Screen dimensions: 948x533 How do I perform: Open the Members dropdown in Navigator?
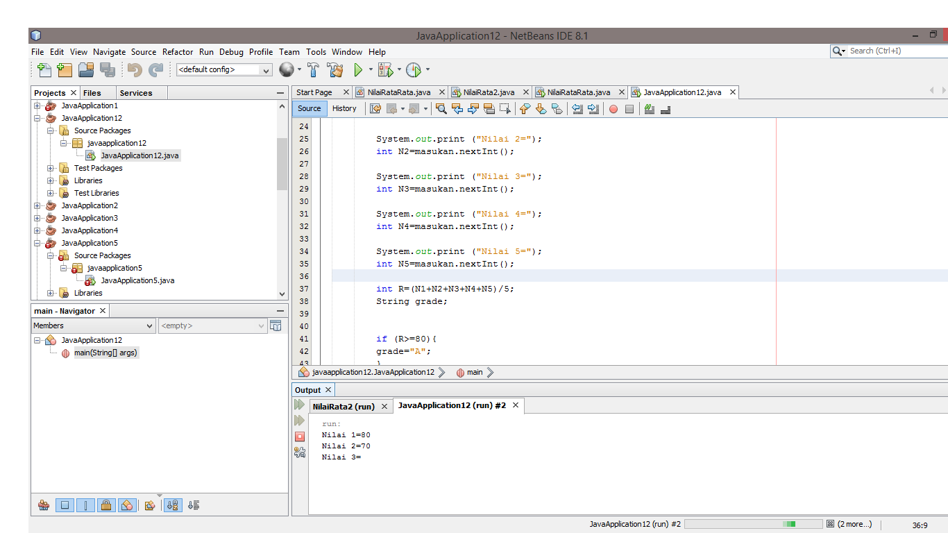click(94, 325)
